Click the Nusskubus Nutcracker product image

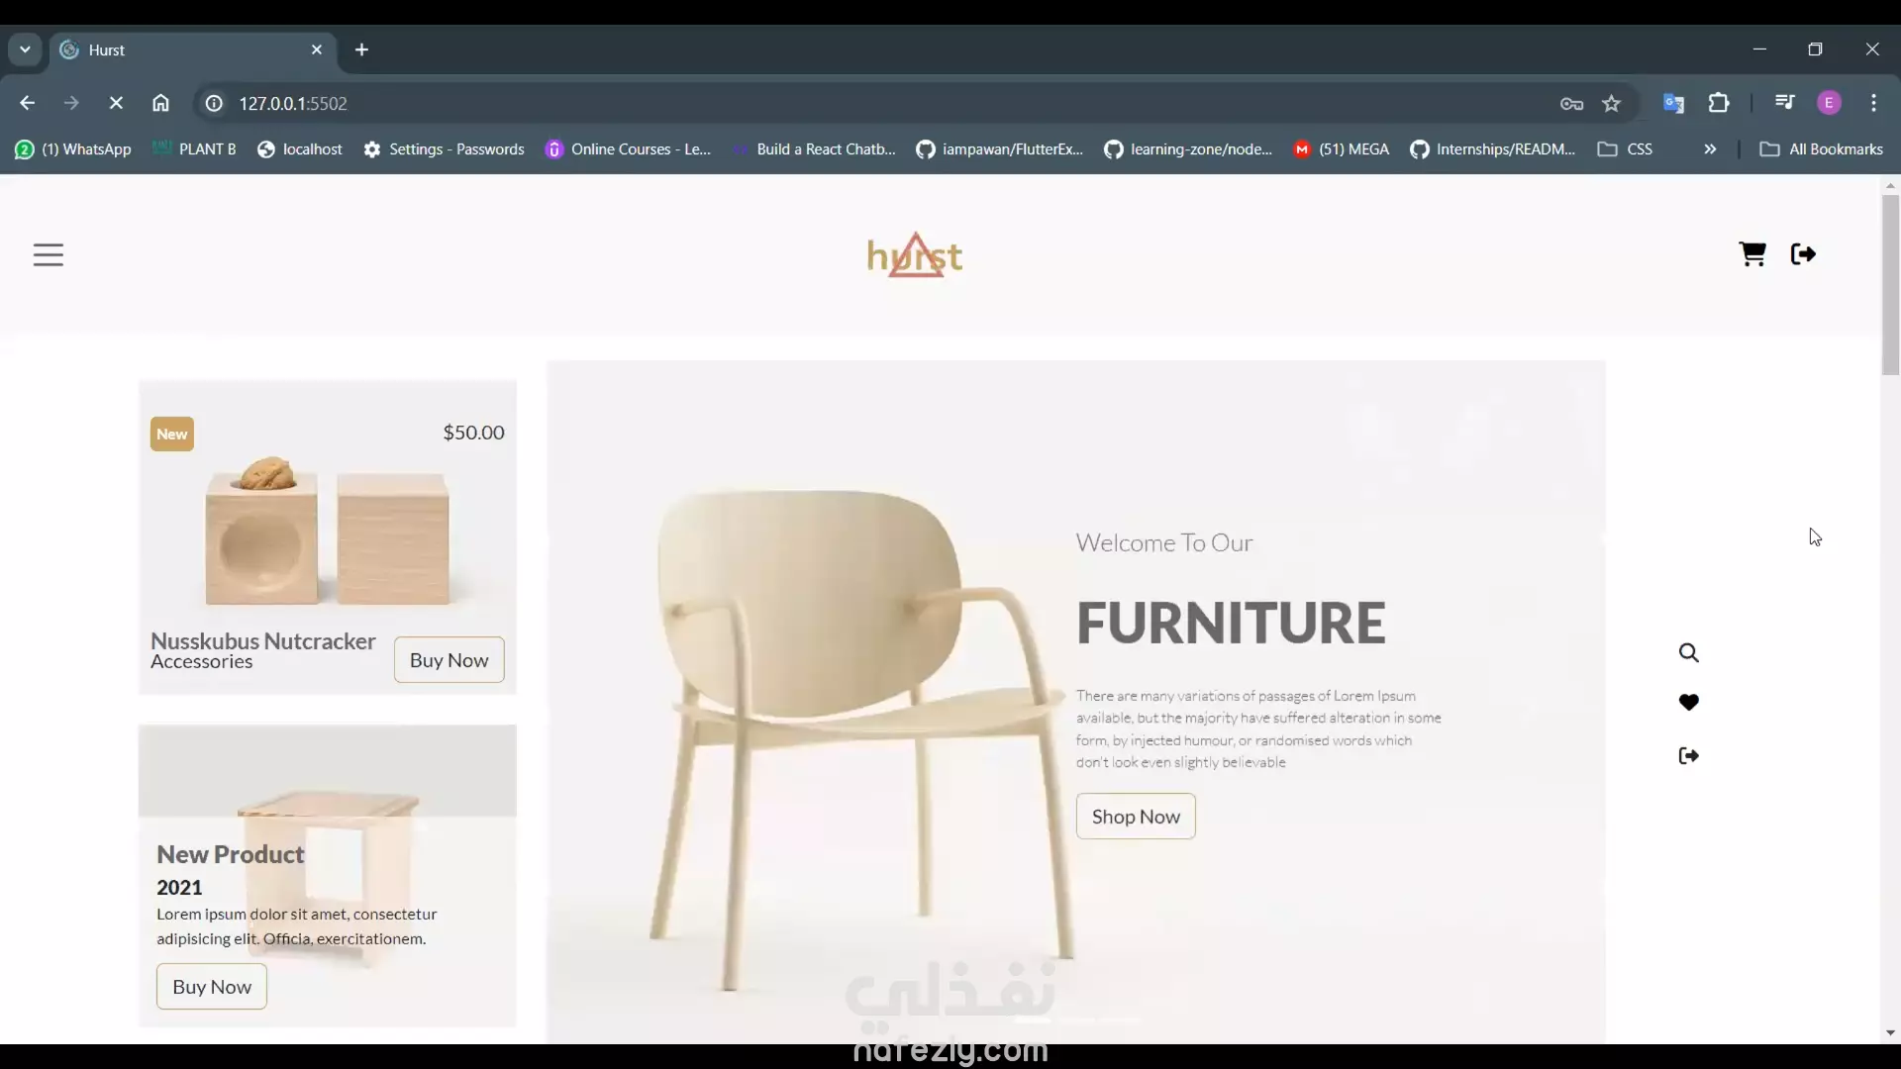click(x=328, y=532)
